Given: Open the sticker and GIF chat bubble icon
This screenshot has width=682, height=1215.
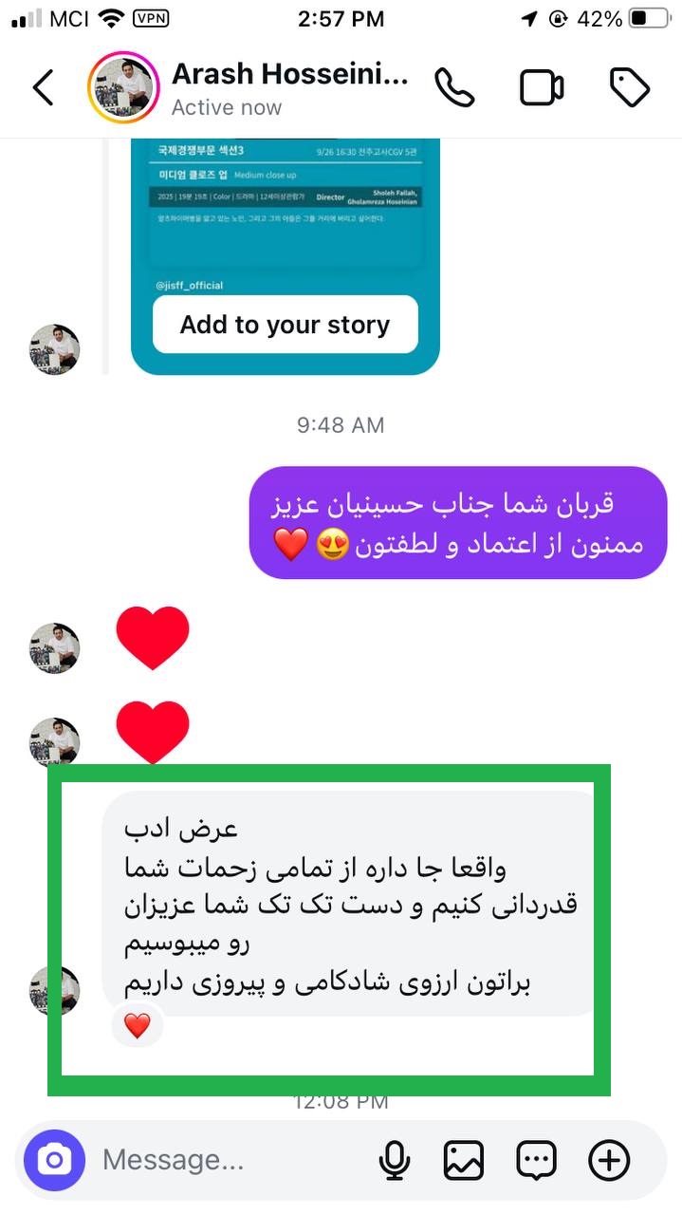Looking at the screenshot, I should coord(536,1160).
